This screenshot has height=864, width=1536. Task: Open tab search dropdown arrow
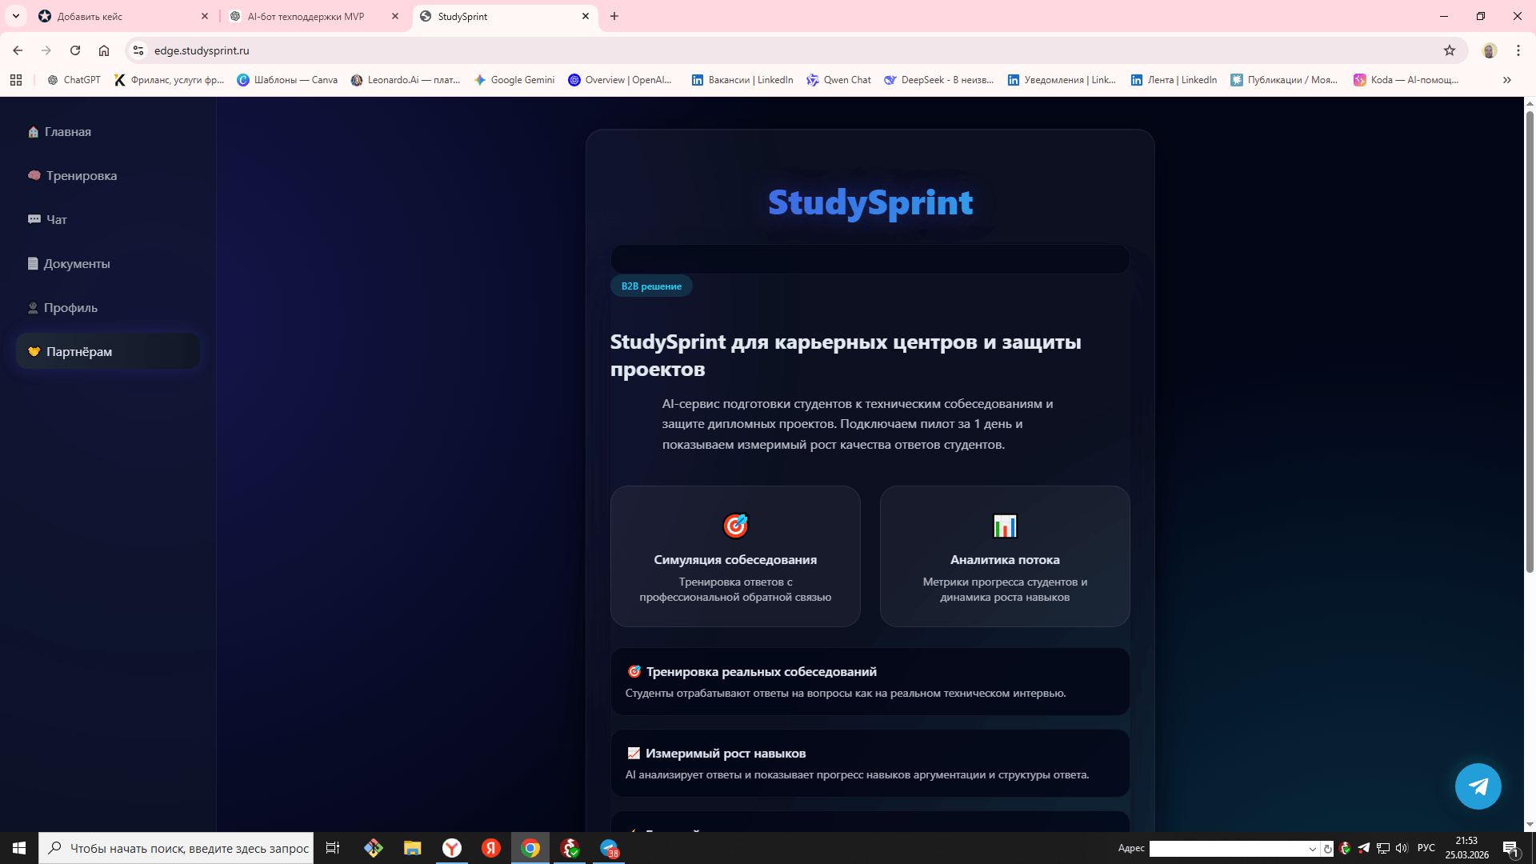[15, 16]
